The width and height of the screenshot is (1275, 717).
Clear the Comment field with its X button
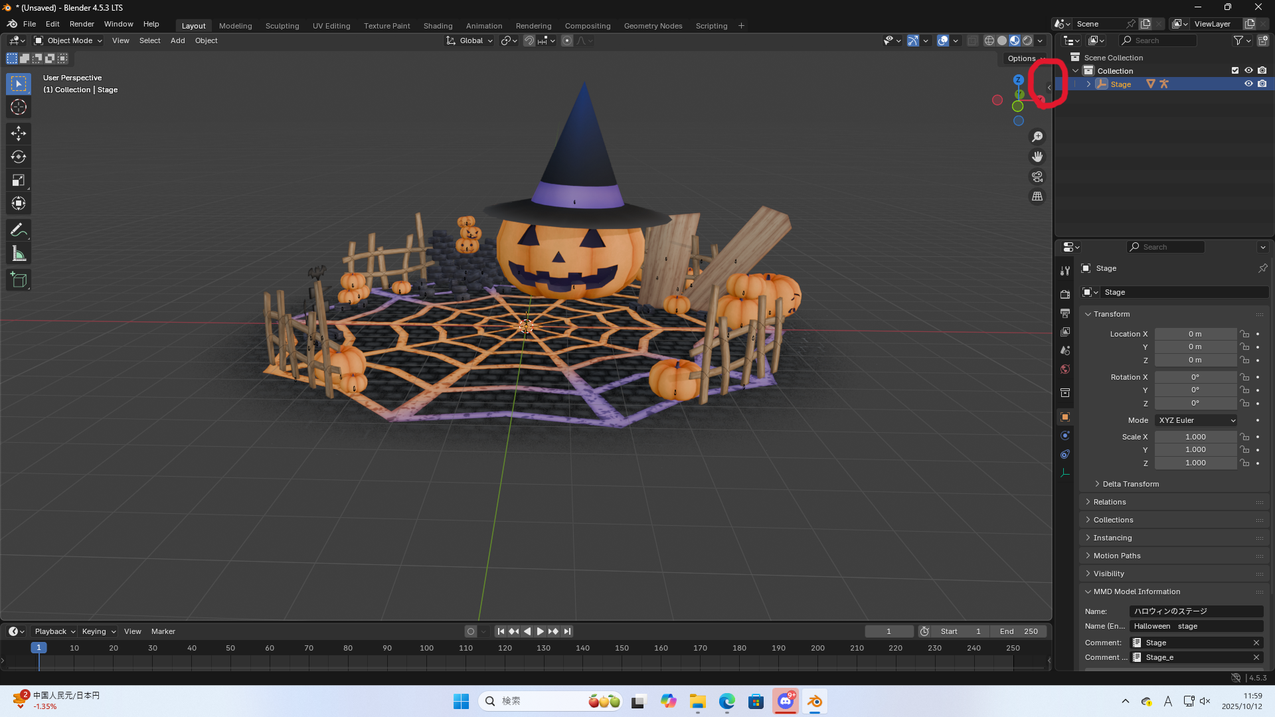coord(1256,643)
